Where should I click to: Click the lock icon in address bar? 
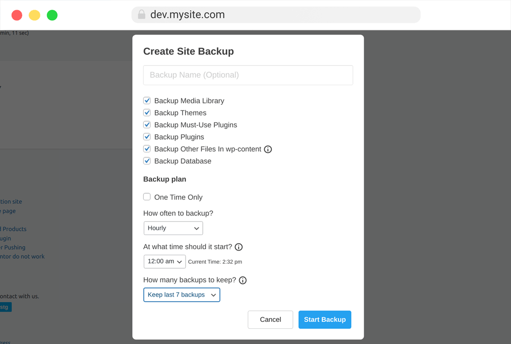pyautogui.click(x=141, y=14)
